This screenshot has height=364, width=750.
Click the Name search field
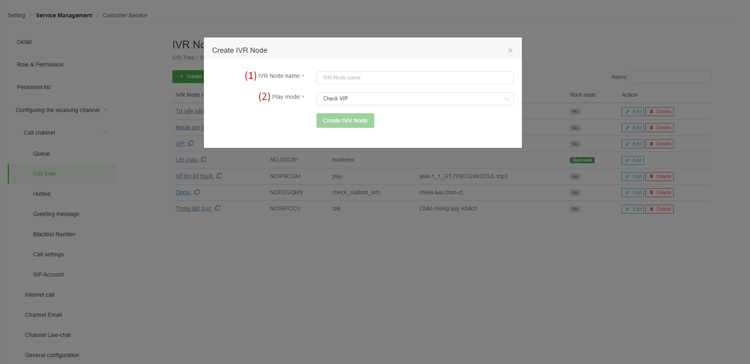point(670,77)
